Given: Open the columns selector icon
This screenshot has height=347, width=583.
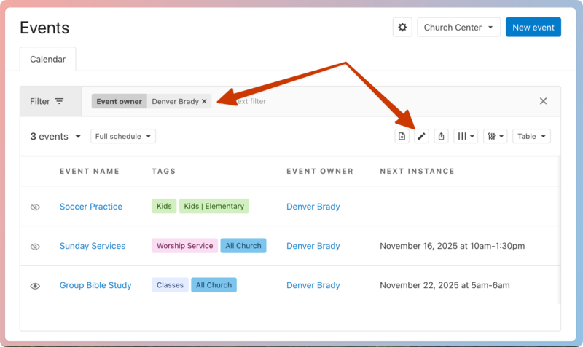Looking at the screenshot, I should [x=466, y=136].
